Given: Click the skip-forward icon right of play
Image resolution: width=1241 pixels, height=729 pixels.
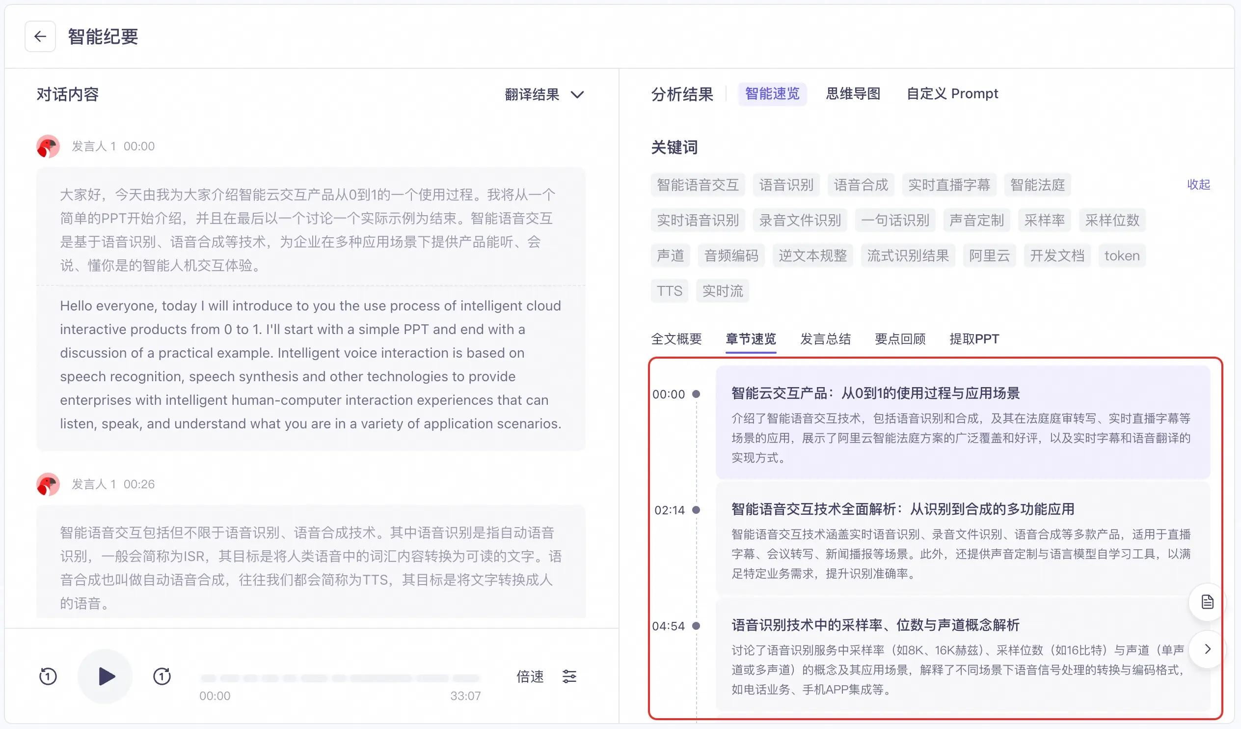Looking at the screenshot, I should (162, 676).
